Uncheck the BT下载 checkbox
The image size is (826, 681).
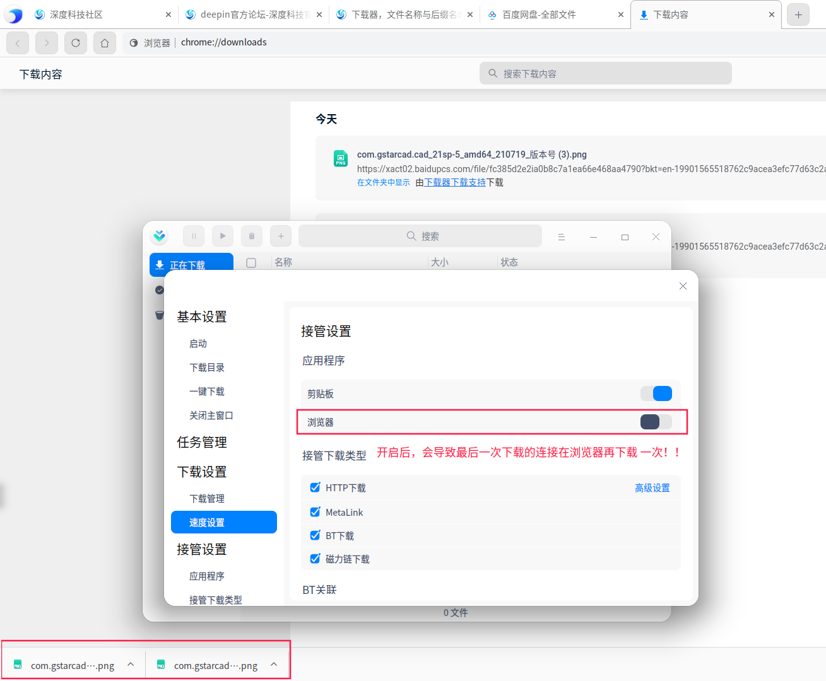[316, 535]
